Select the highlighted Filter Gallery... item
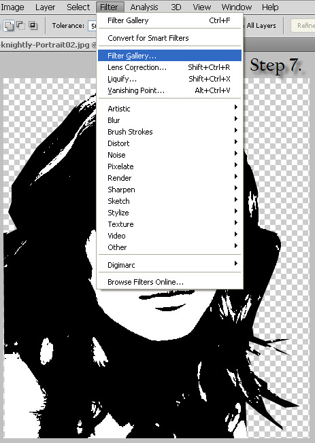This screenshot has width=315, height=443. (169, 56)
